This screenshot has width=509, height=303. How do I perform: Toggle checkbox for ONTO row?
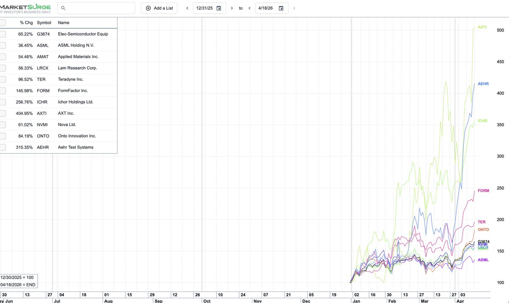click(x=3, y=136)
